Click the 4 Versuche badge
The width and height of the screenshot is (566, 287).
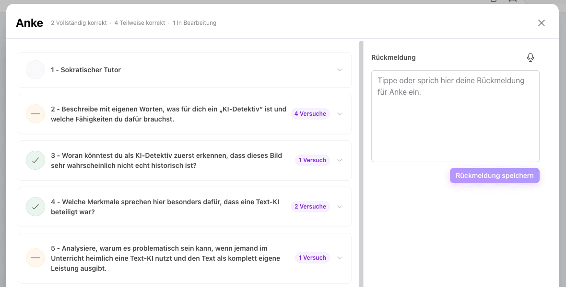pos(310,114)
